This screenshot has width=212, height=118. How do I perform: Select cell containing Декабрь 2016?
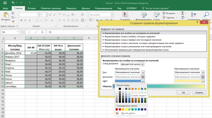pos(15,53)
